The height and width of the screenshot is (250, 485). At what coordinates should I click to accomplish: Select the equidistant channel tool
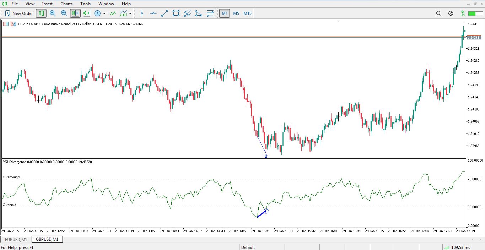tap(187, 13)
